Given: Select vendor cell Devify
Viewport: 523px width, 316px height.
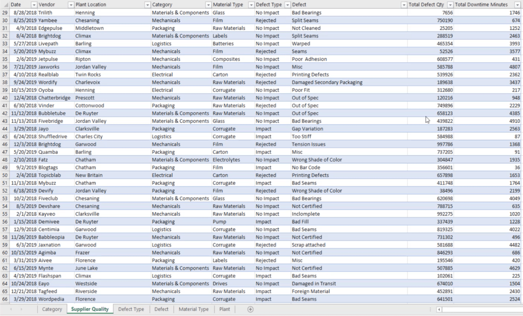Looking at the screenshot, I should [x=56, y=191].
